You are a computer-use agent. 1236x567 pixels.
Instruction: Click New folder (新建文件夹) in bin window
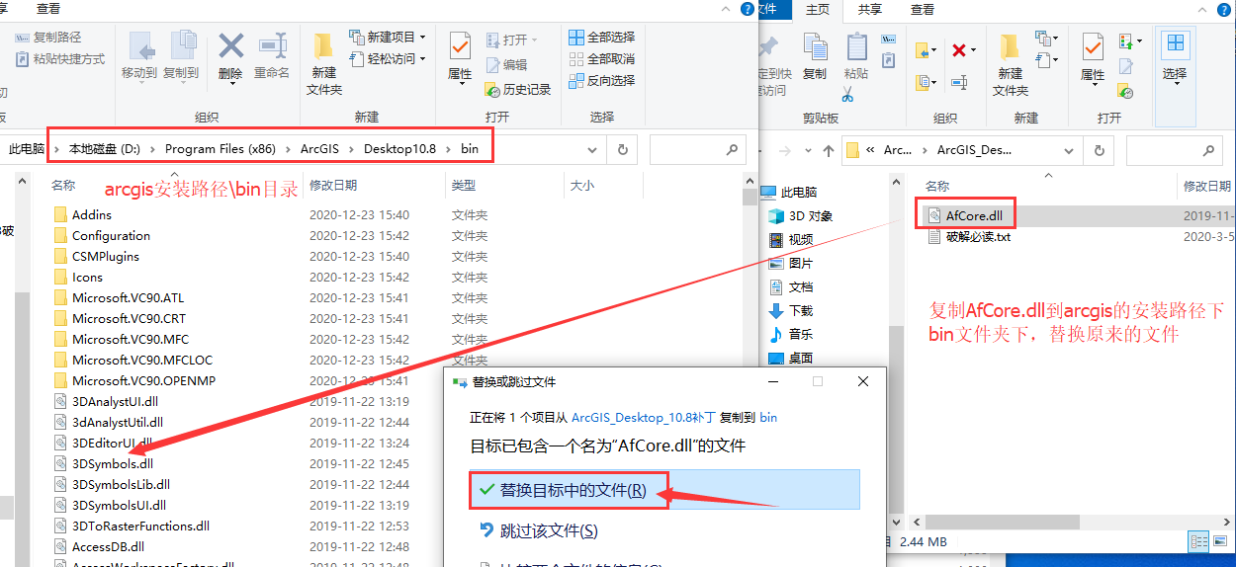coord(323,62)
